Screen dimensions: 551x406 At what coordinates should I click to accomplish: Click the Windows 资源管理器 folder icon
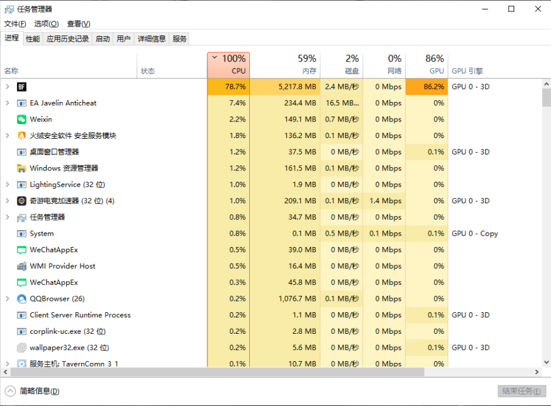click(x=22, y=168)
